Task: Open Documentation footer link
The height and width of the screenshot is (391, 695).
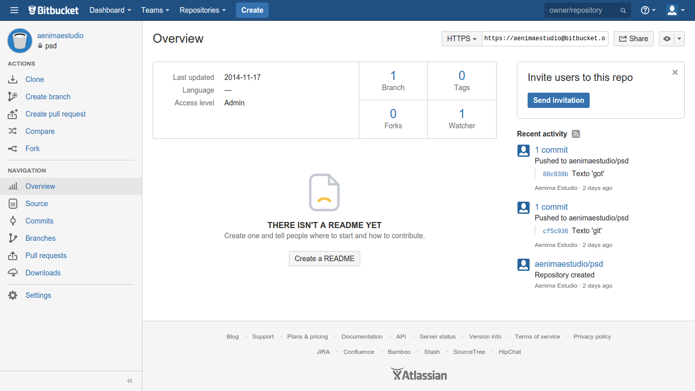Action: [362, 337]
